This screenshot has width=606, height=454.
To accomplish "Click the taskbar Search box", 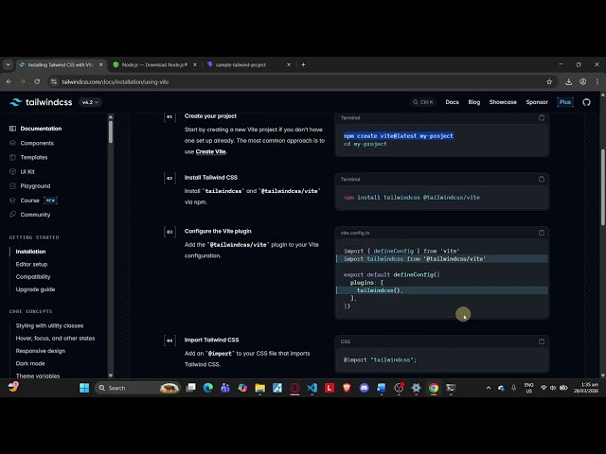I will (137, 388).
